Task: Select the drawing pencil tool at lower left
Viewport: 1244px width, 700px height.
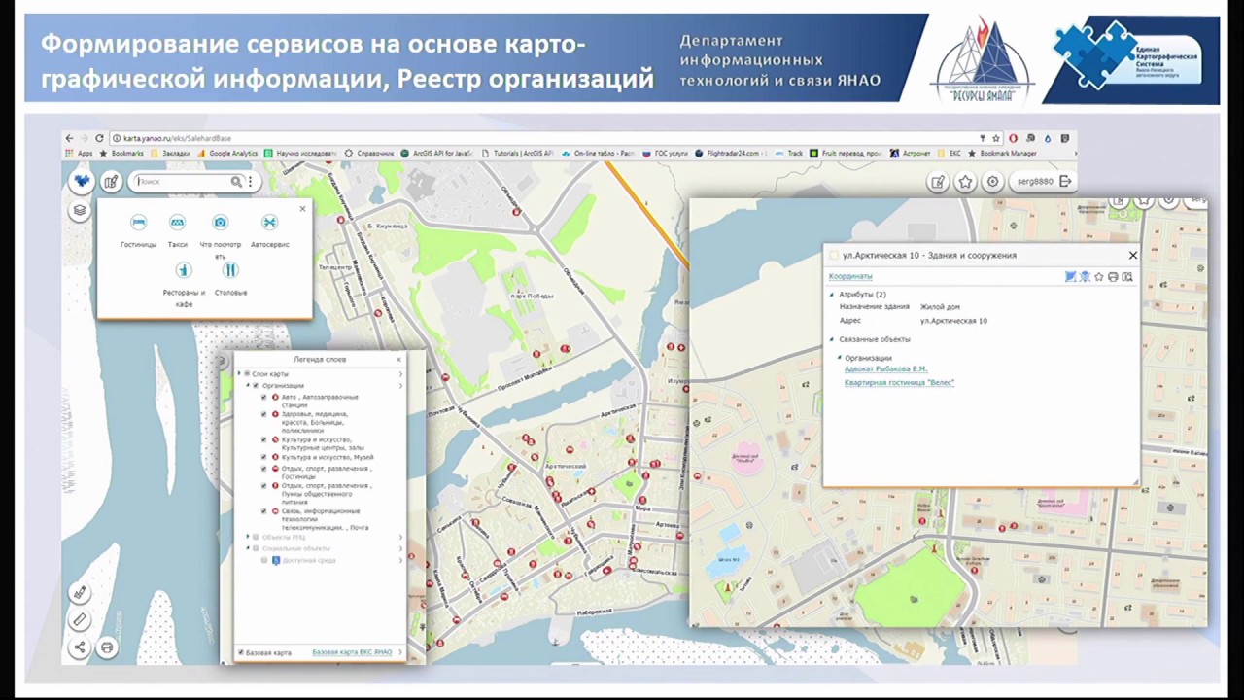Action: (80, 592)
